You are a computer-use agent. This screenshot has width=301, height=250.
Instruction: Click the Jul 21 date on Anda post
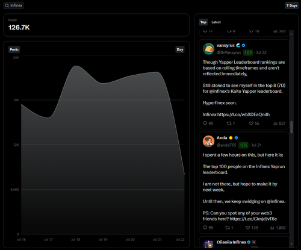[256, 145]
